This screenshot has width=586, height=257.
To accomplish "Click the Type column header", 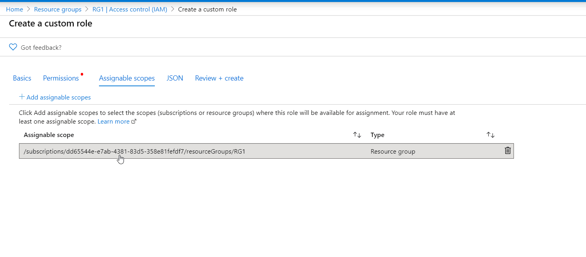I will coord(377,135).
